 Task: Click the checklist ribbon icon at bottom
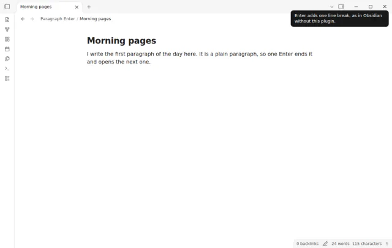7,78
